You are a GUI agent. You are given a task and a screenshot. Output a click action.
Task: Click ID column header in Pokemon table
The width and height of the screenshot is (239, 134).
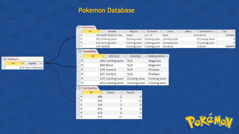[15, 63]
